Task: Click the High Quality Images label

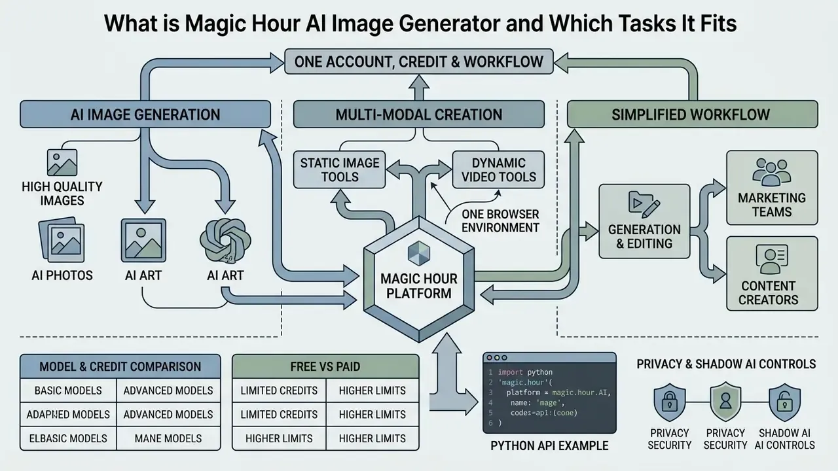Action: pos(63,194)
